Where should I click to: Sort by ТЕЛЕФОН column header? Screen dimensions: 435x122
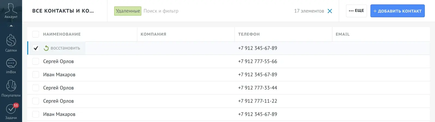pyautogui.click(x=249, y=34)
